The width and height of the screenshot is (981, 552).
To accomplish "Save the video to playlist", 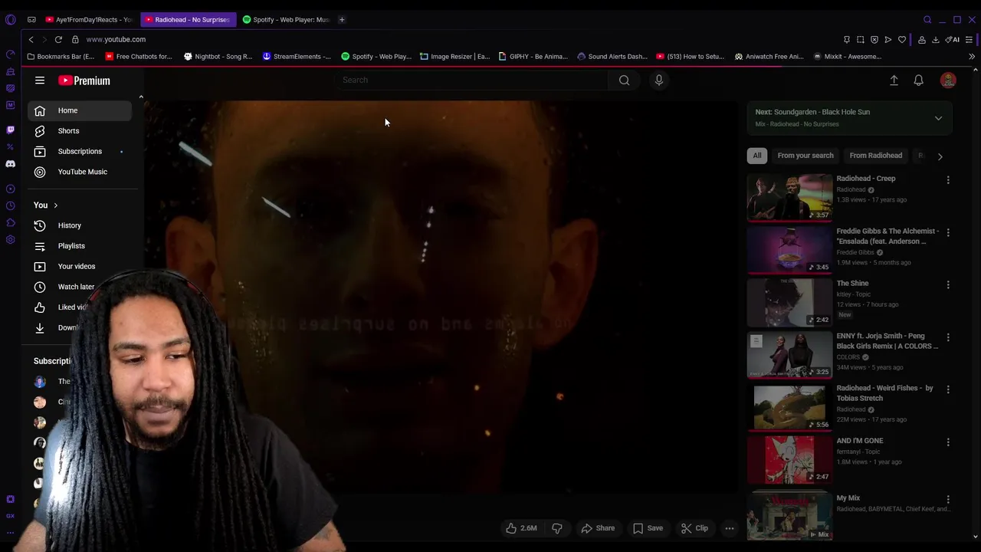I will 648,528.
